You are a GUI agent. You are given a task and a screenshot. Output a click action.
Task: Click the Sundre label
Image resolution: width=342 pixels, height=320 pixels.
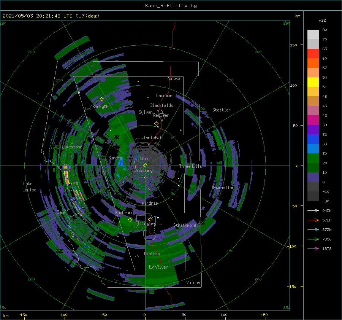(115, 158)
